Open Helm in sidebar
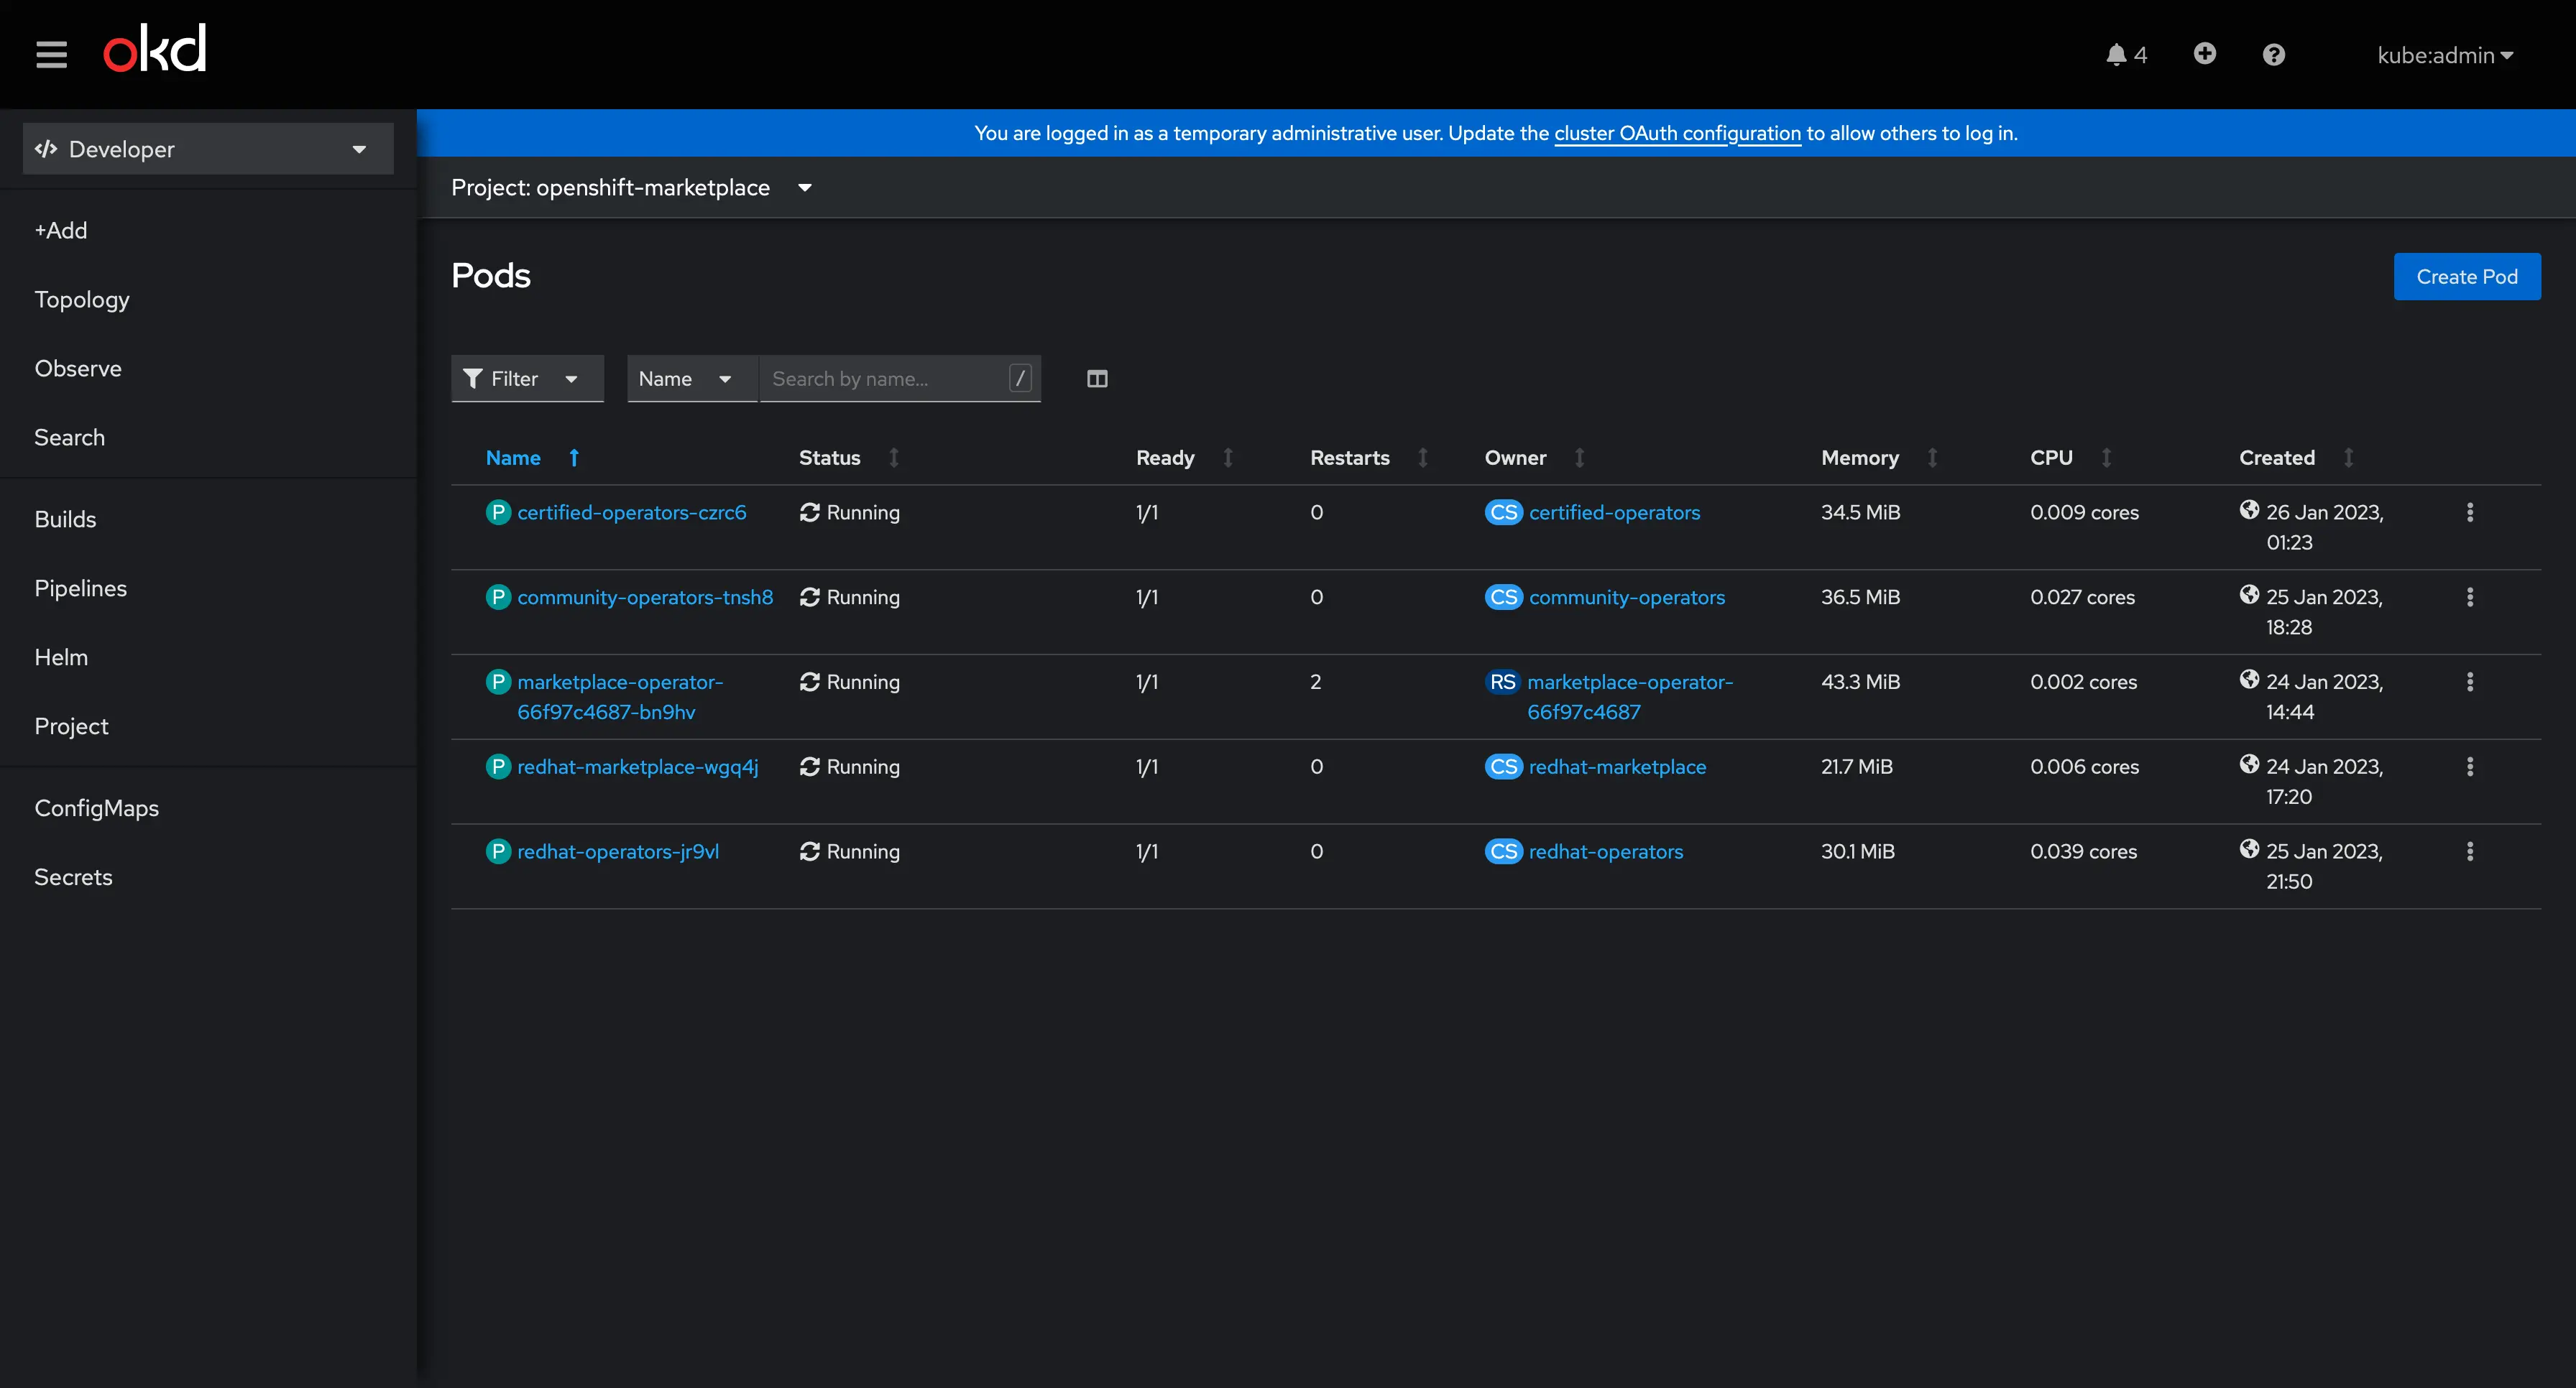Screen dimensions: 2576x1388 point(61,657)
